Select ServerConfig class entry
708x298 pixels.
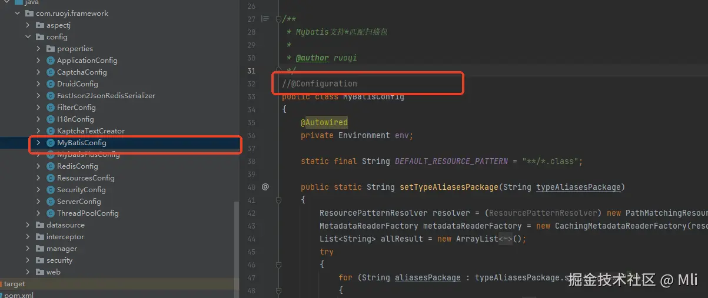79,201
